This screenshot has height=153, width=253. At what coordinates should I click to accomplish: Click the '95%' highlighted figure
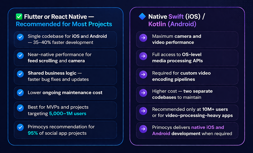coord(33,133)
